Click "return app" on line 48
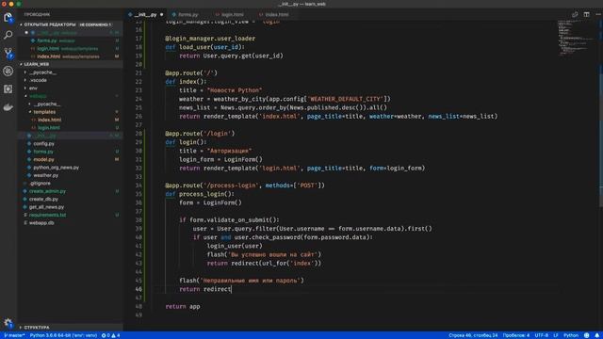This screenshot has width=603, height=339. (183, 307)
